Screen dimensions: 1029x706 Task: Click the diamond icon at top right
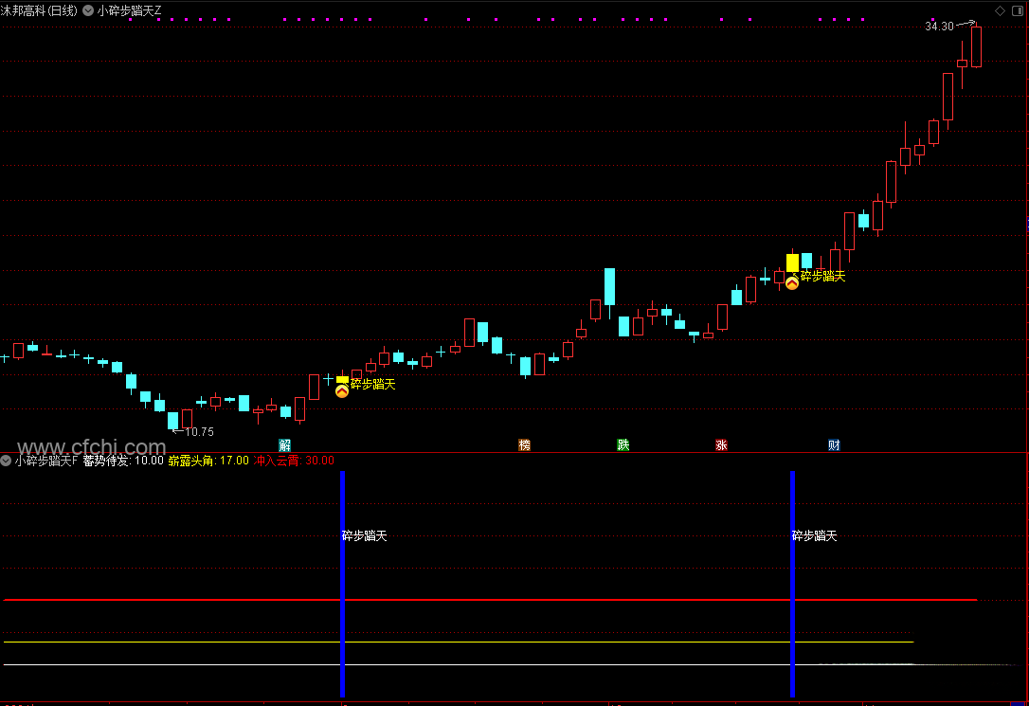pyautogui.click(x=1001, y=10)
